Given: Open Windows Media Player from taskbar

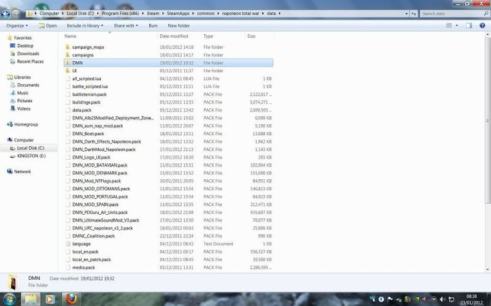Looking at the screenshot, I should pyautogui.click(x=50, y=299).
